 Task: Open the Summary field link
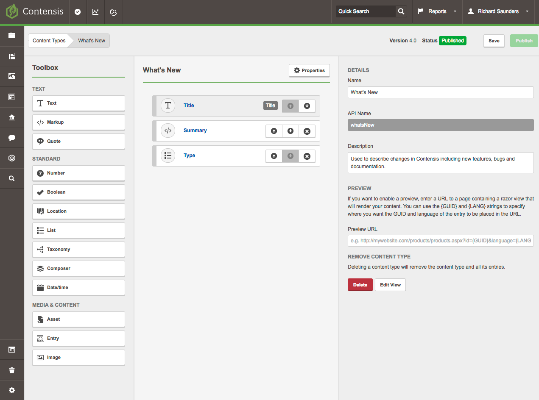coord(195,131)
